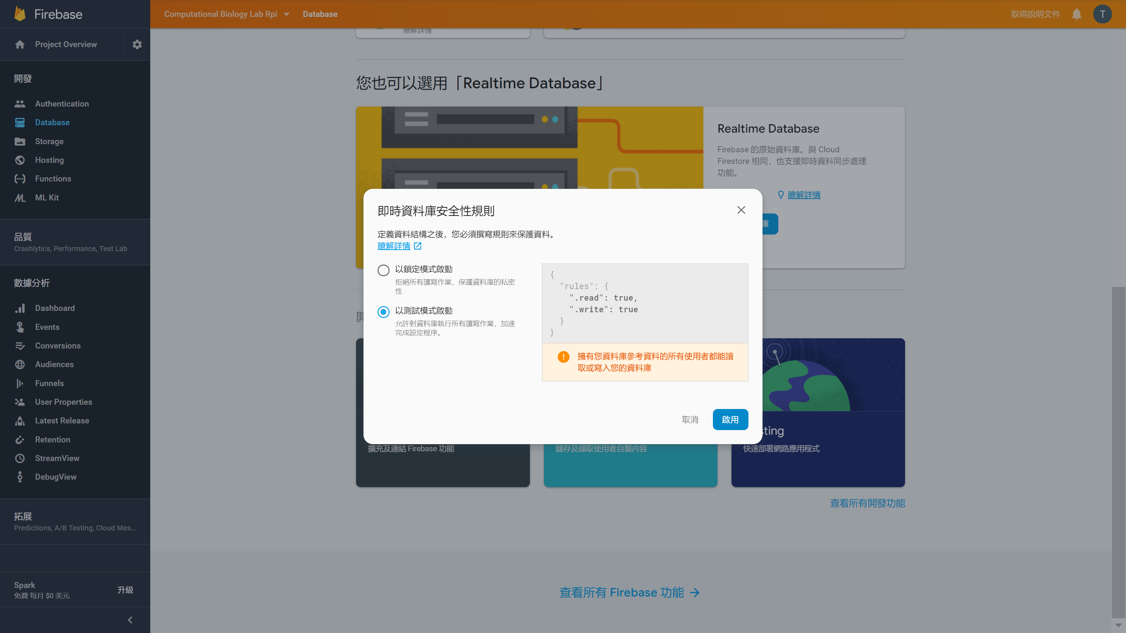
Task: Click the arrow after 查看所有 Firebase 功能
Action: [x=695, y=593]
